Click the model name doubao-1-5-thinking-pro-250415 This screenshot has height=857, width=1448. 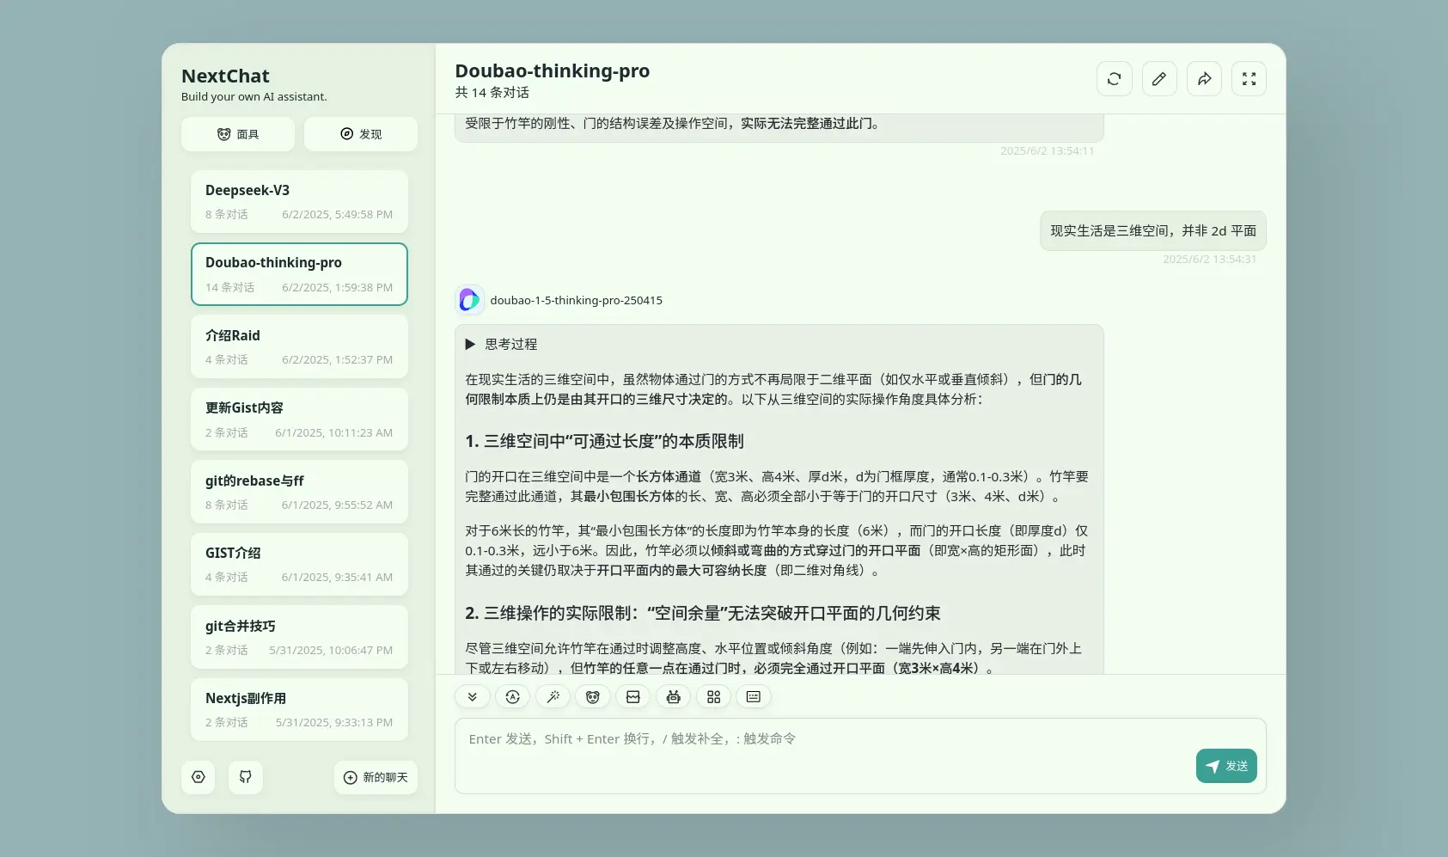pyautogui.click(x=577, y=301)
